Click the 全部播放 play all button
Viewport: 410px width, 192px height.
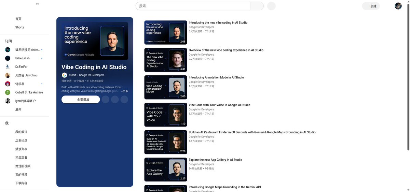point(81,99)
